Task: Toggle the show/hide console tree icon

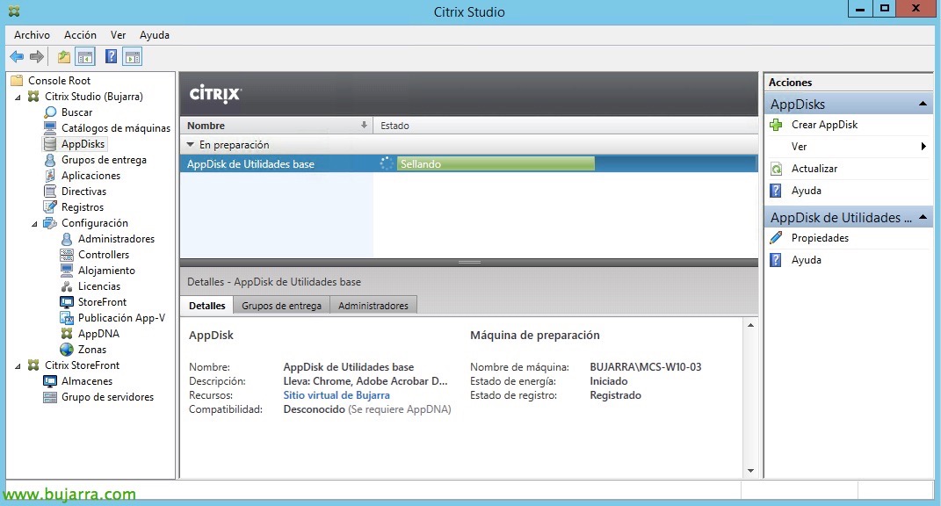Action: click(85, 57)
